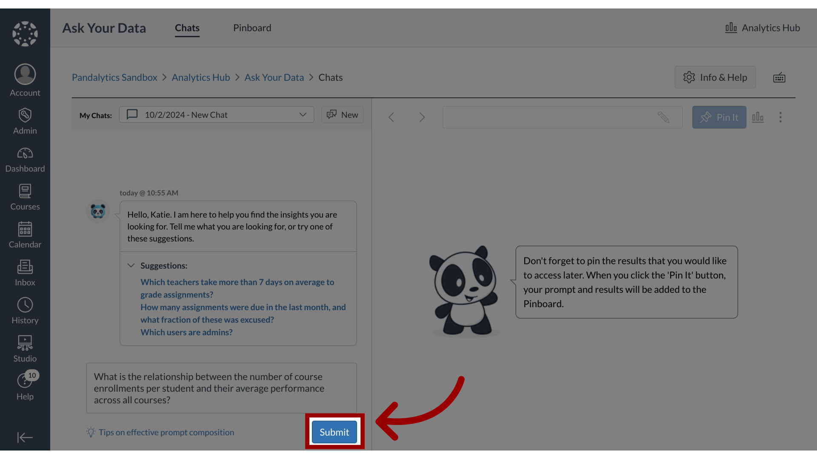Image resolution: width=817 pixels, height=459 pixels.
Task: Switch to the Chats tab
Action: (x=187, y=28)
